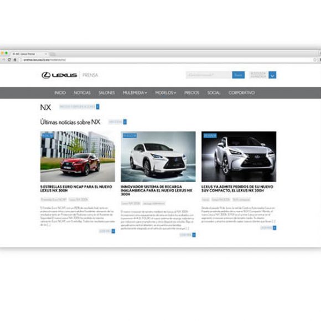Click the middle tag under the SUV compacto article
The width and height of the screenshot is (321, 321).
coord(221,199)
